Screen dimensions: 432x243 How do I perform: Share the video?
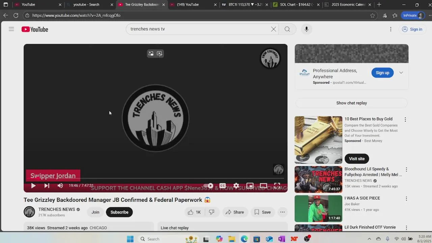tap(235, 212)
